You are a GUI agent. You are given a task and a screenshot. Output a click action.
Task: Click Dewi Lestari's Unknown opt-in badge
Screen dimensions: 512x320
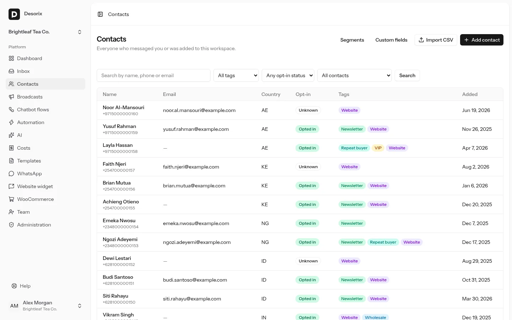click(308, 261)
